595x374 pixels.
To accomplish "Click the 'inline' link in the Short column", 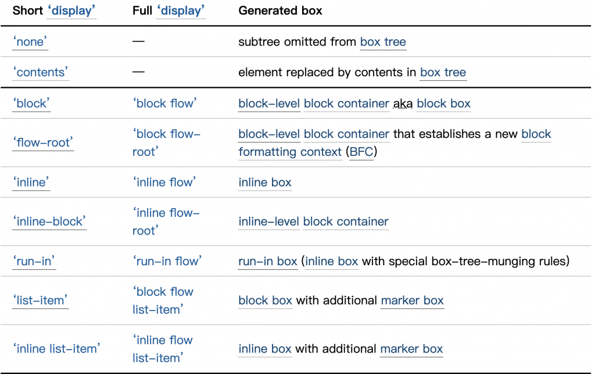I will coord(31,182).
